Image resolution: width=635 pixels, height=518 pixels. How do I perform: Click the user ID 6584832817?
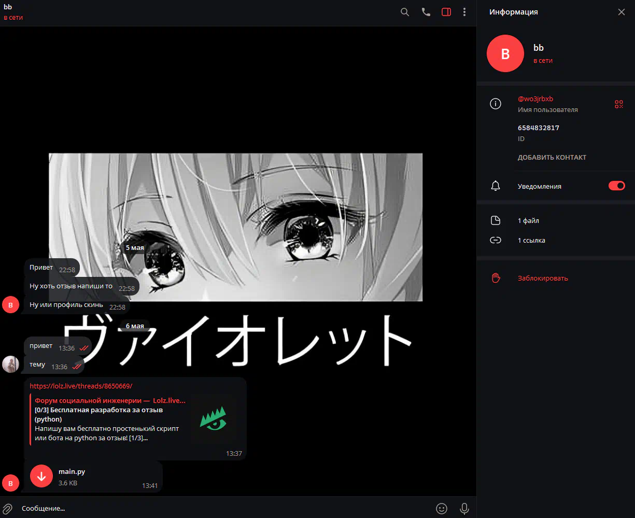click(x=539, y=128)
